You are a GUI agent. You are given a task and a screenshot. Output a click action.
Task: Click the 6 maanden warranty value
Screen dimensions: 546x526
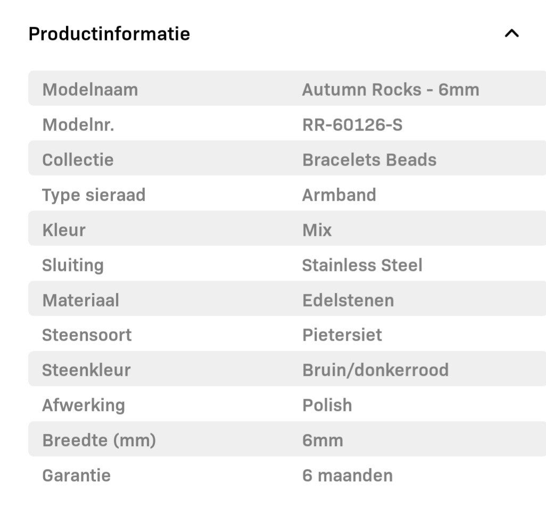click(x=347, y=475)
